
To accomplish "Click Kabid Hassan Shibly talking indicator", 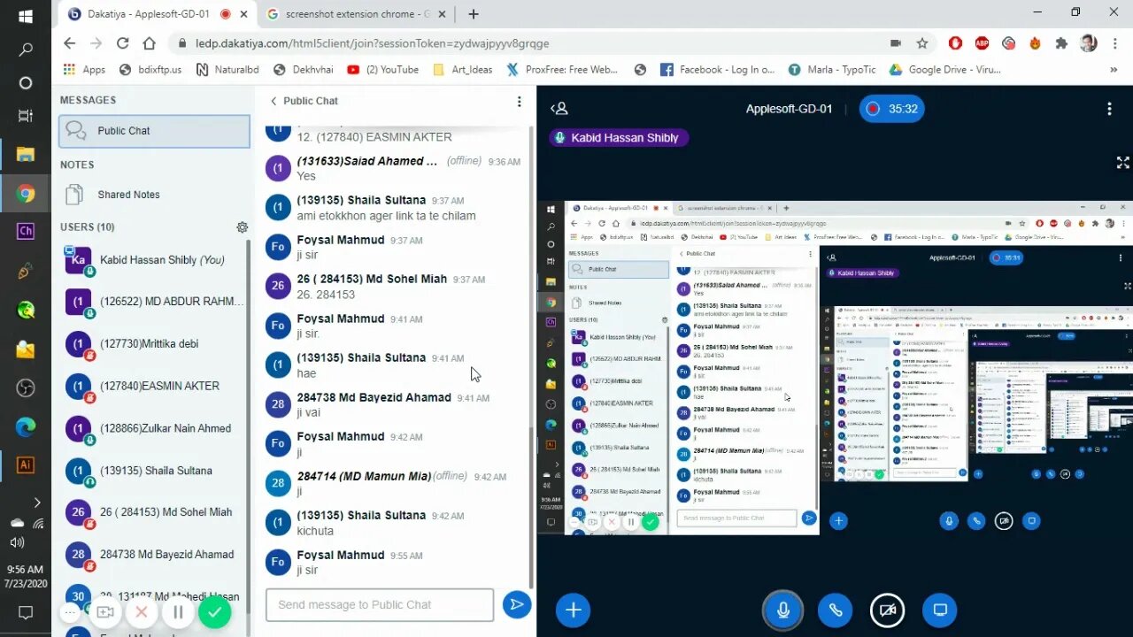I will pos(617,137).
